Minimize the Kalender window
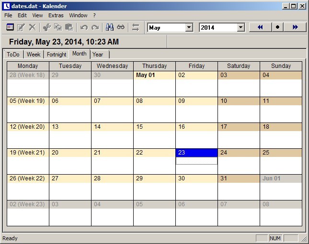Image resolution: width=309 pixels, height=244 pixels. [286, 6]
